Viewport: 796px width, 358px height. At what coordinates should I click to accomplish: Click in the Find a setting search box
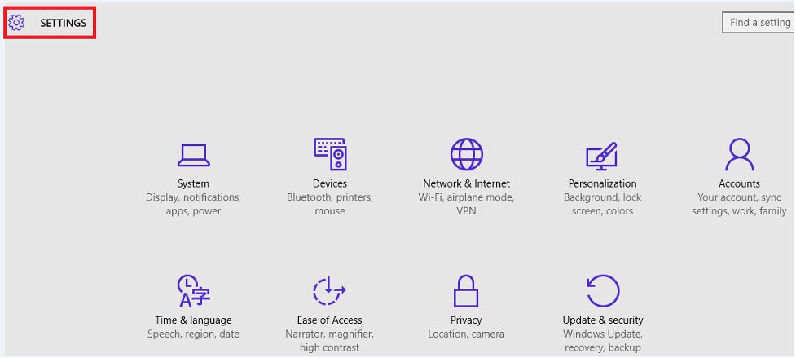coord(759,23)
